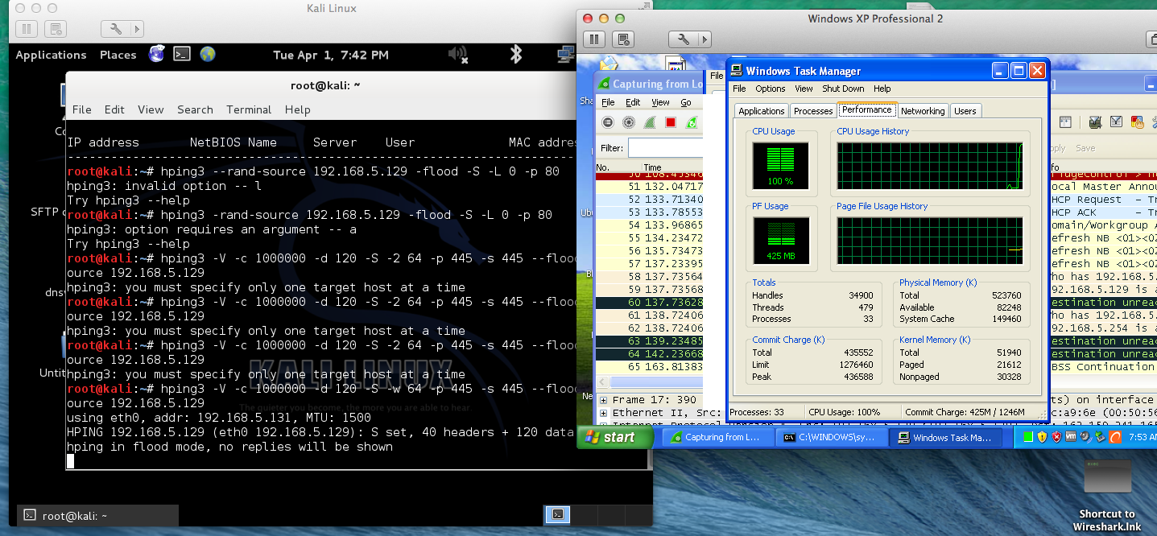This screenshot has width=1157, height=536.
Task: Click the workspace switcher terminal icon
Action: pyautogui.click(x=557, y=514)
